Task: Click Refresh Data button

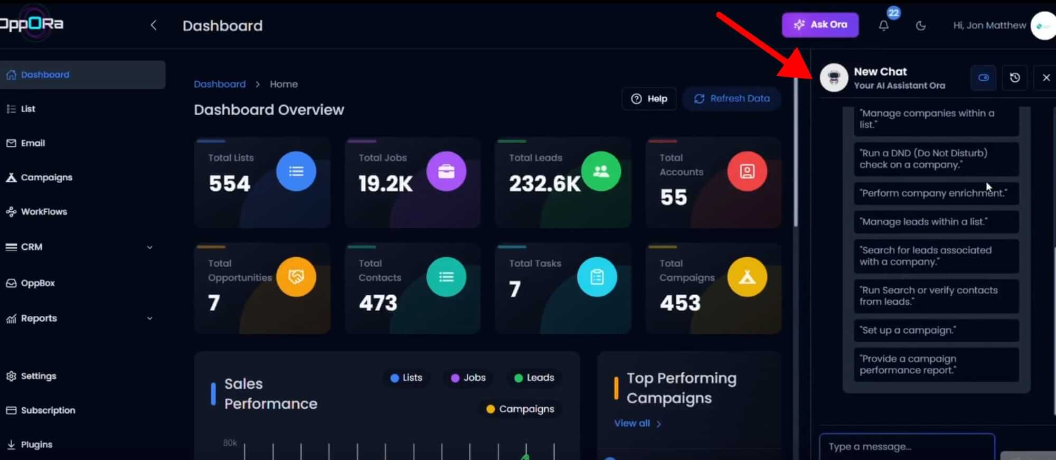Action: (x=731, y=99)
